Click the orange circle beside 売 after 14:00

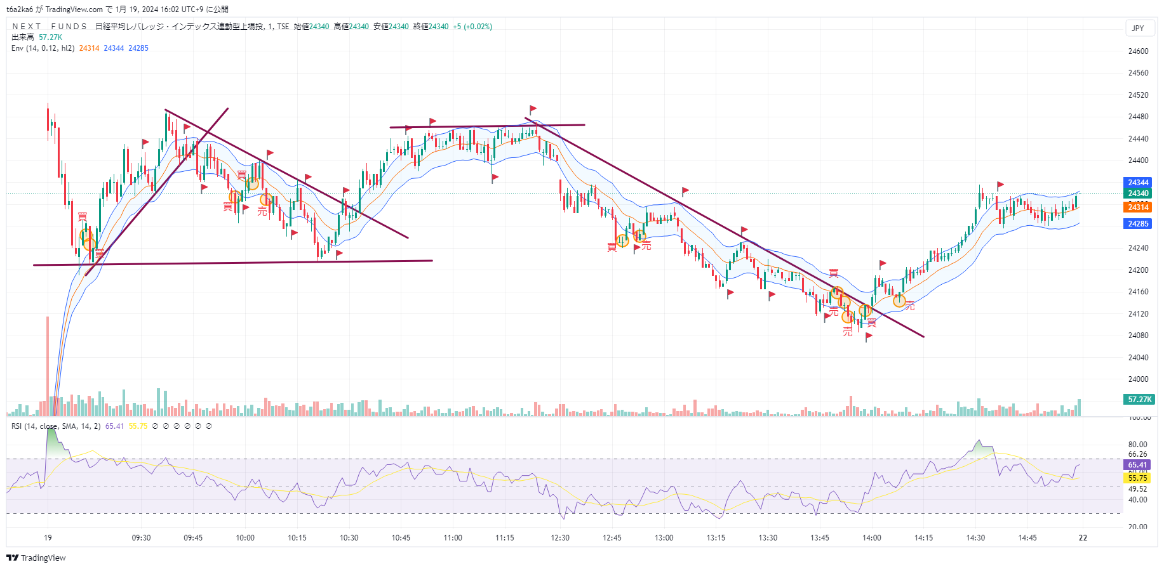[x=899, y=301]
